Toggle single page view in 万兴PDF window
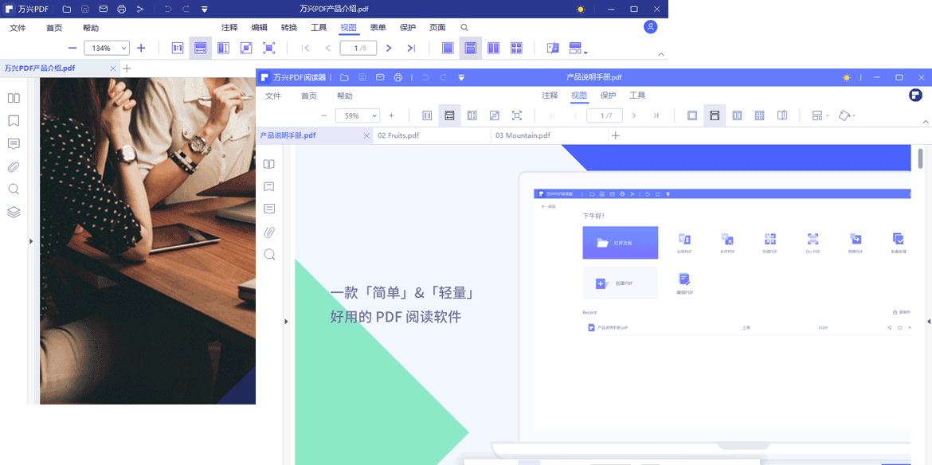 [448, 48]
